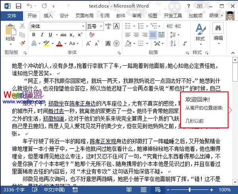
Task: Expand the 样式 styles gallery
Action: coord(200,32)
